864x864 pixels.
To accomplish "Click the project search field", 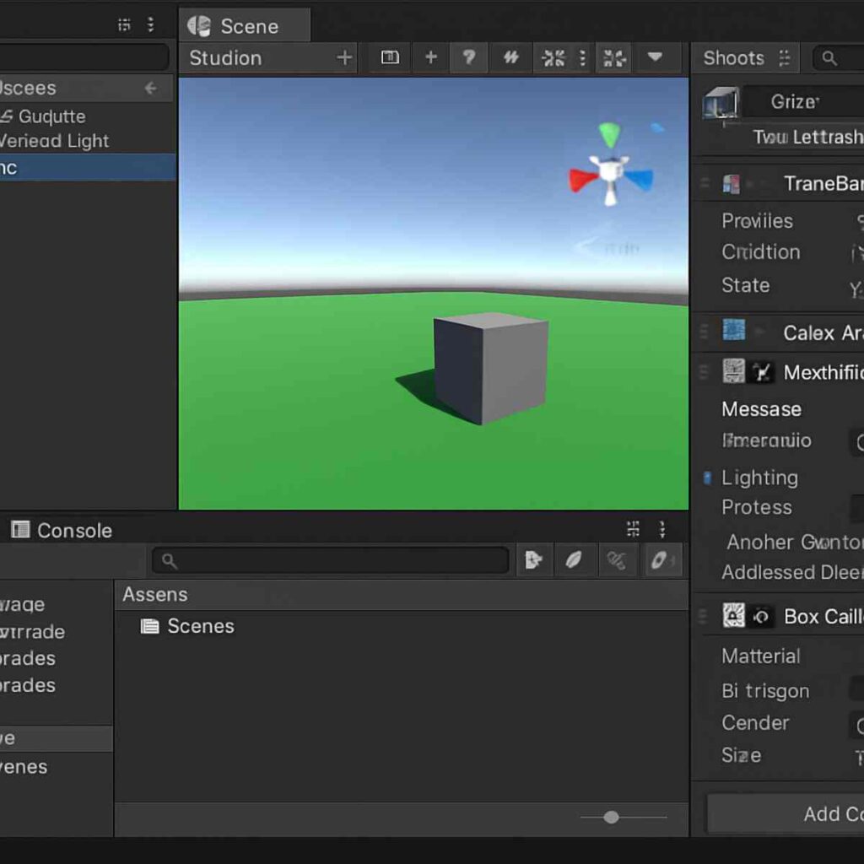I will [x=331, y=560].
